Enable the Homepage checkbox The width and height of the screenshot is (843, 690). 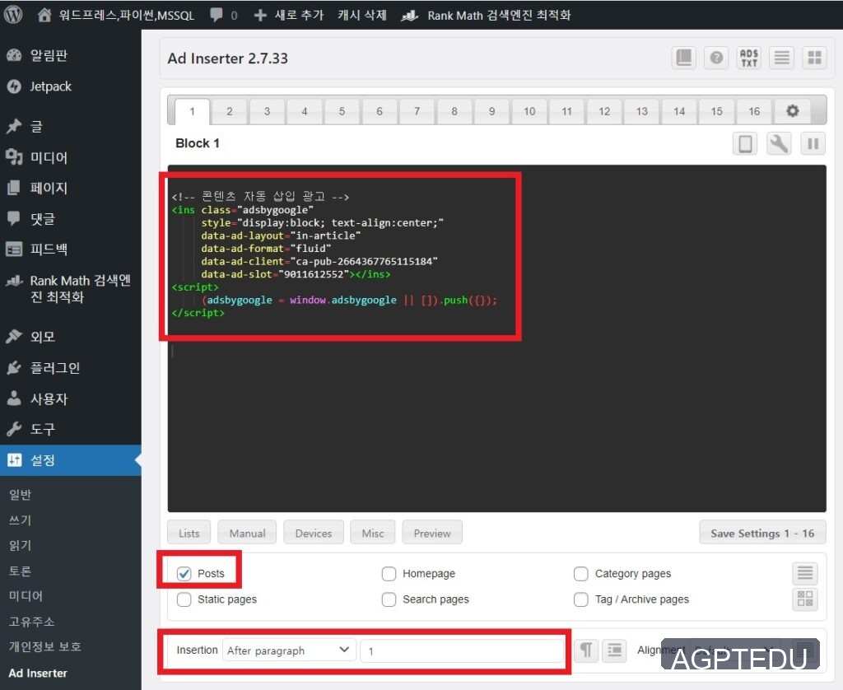click(x=389, y=574)
